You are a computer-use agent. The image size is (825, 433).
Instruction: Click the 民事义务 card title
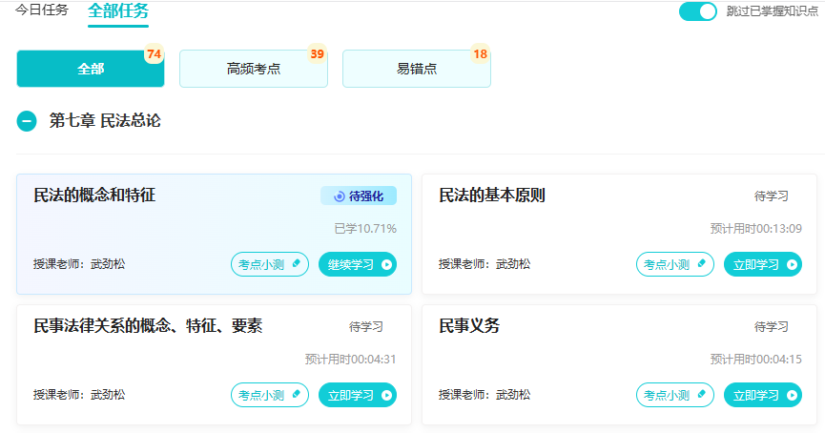pos(469,325)
